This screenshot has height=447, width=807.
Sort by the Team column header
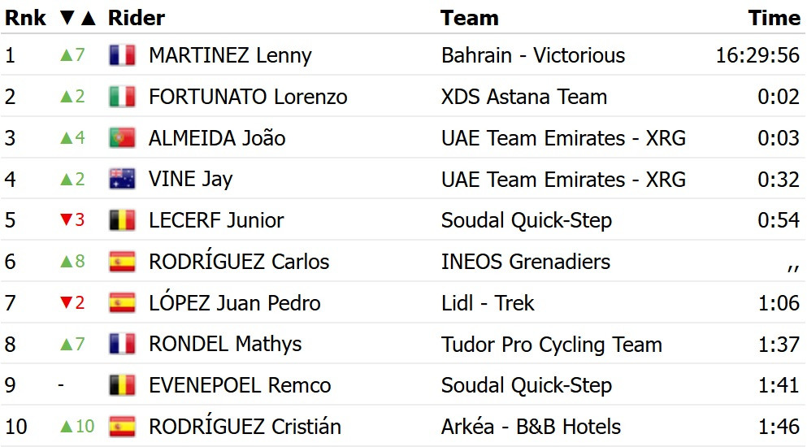coord(469,18)
